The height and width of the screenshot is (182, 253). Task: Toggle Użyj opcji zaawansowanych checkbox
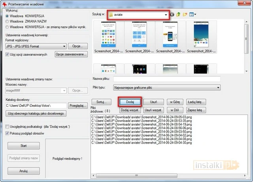click(8, 54)
